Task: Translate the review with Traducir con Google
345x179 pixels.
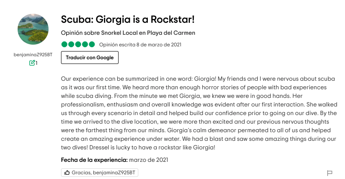Action: click(90, 58)
